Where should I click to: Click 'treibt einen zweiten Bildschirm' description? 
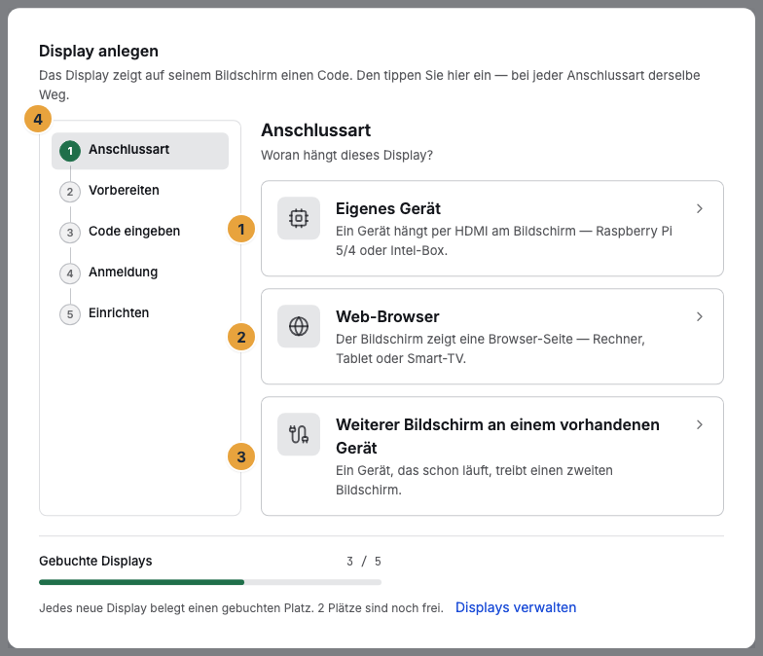pos(474,481)
